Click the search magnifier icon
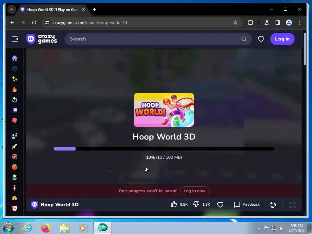Viewport: 312px width, 234px height. [244, 39]
